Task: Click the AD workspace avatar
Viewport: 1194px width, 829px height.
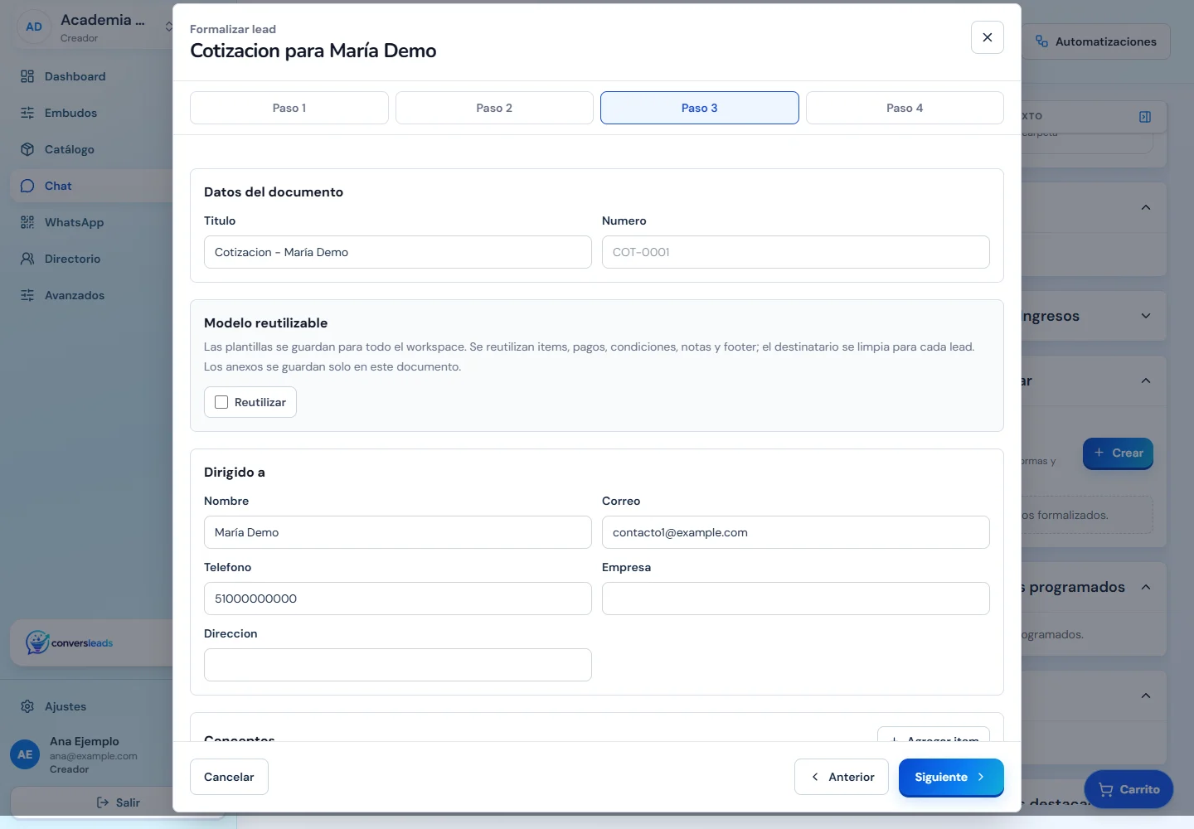Action: (x=34, y=27)
